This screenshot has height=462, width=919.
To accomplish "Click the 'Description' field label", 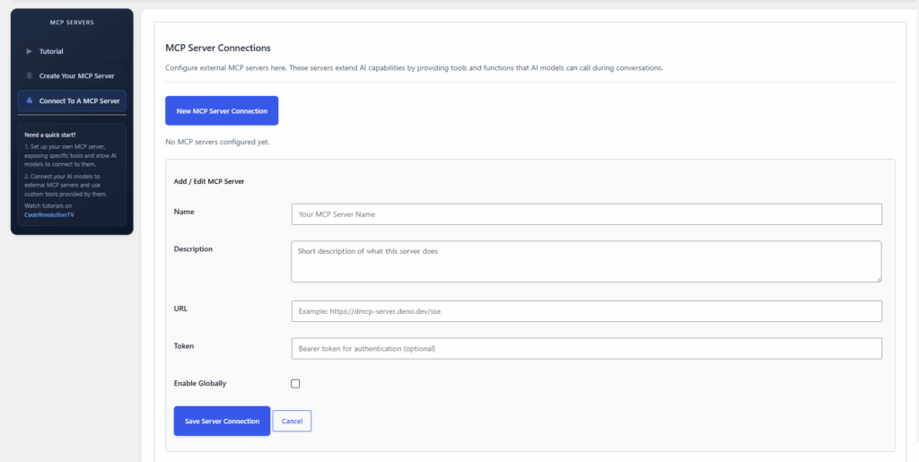I will pos(194,248).
